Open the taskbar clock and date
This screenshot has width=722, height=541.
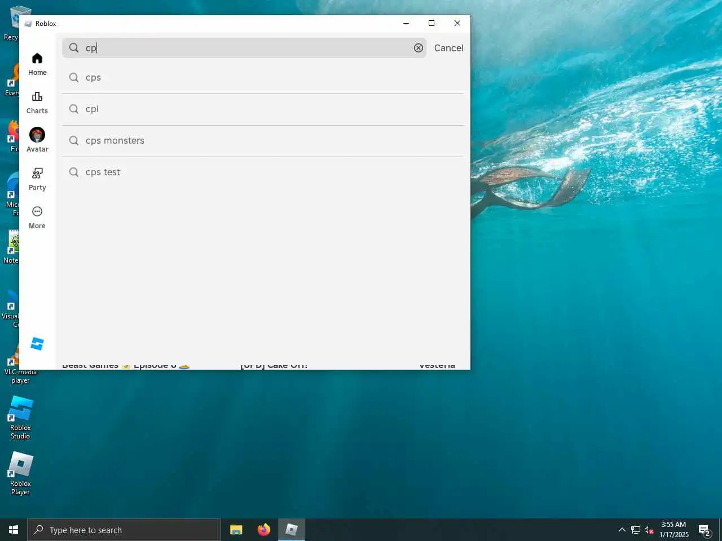coord(674,530)
